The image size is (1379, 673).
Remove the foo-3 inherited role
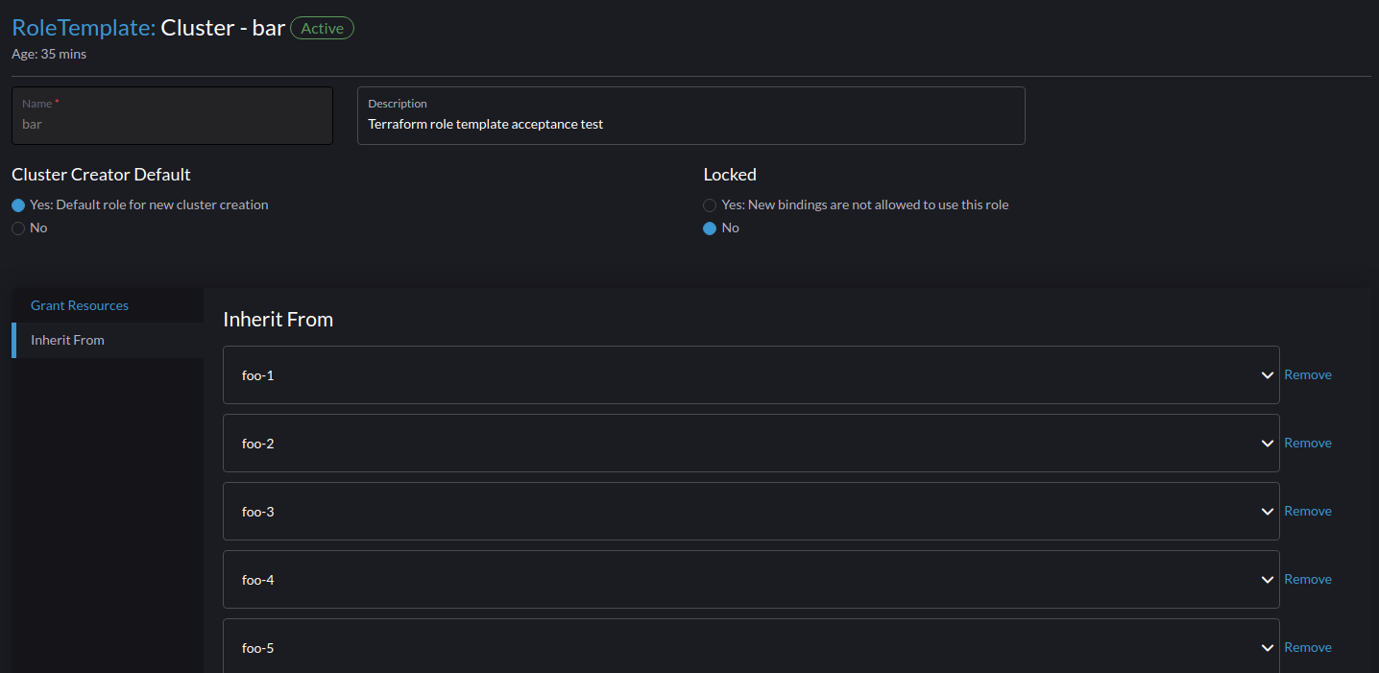click(x=1308, y=511)
